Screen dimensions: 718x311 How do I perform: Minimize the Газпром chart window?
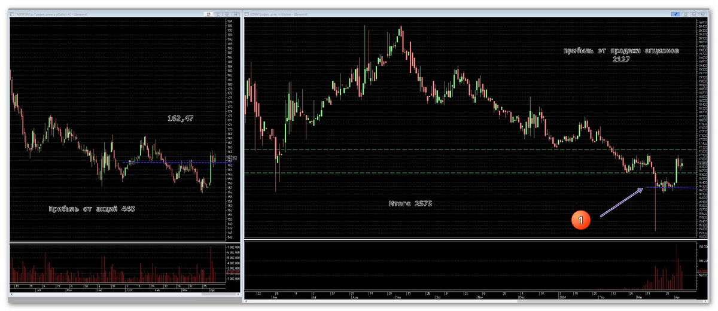(218, 14)
